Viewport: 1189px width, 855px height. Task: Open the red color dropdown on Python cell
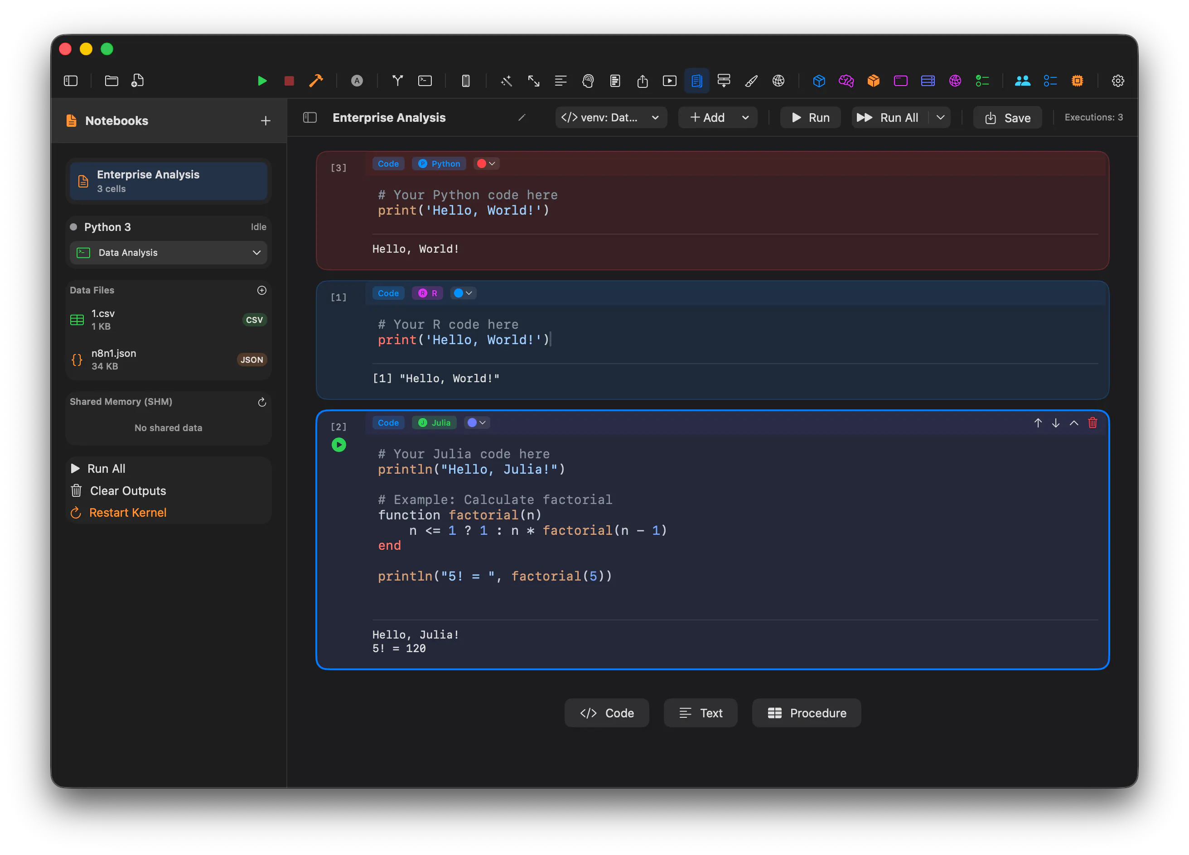pyautogui.click(x=487, y=164)
